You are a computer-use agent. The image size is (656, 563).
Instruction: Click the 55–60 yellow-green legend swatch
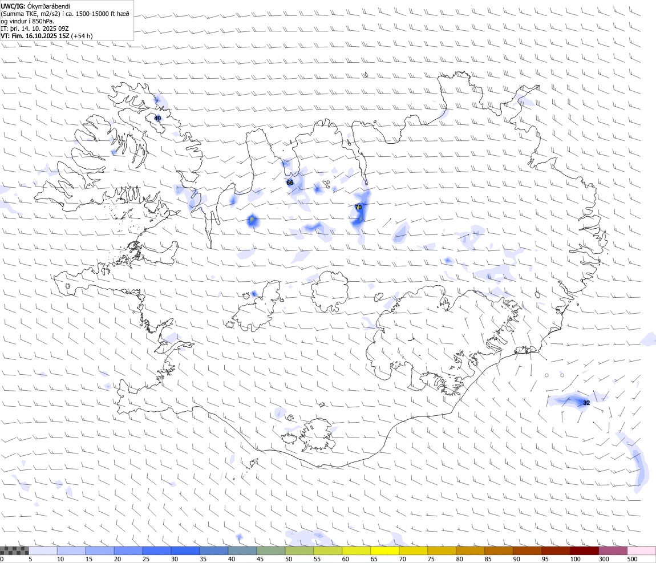[x=327, y=550]
